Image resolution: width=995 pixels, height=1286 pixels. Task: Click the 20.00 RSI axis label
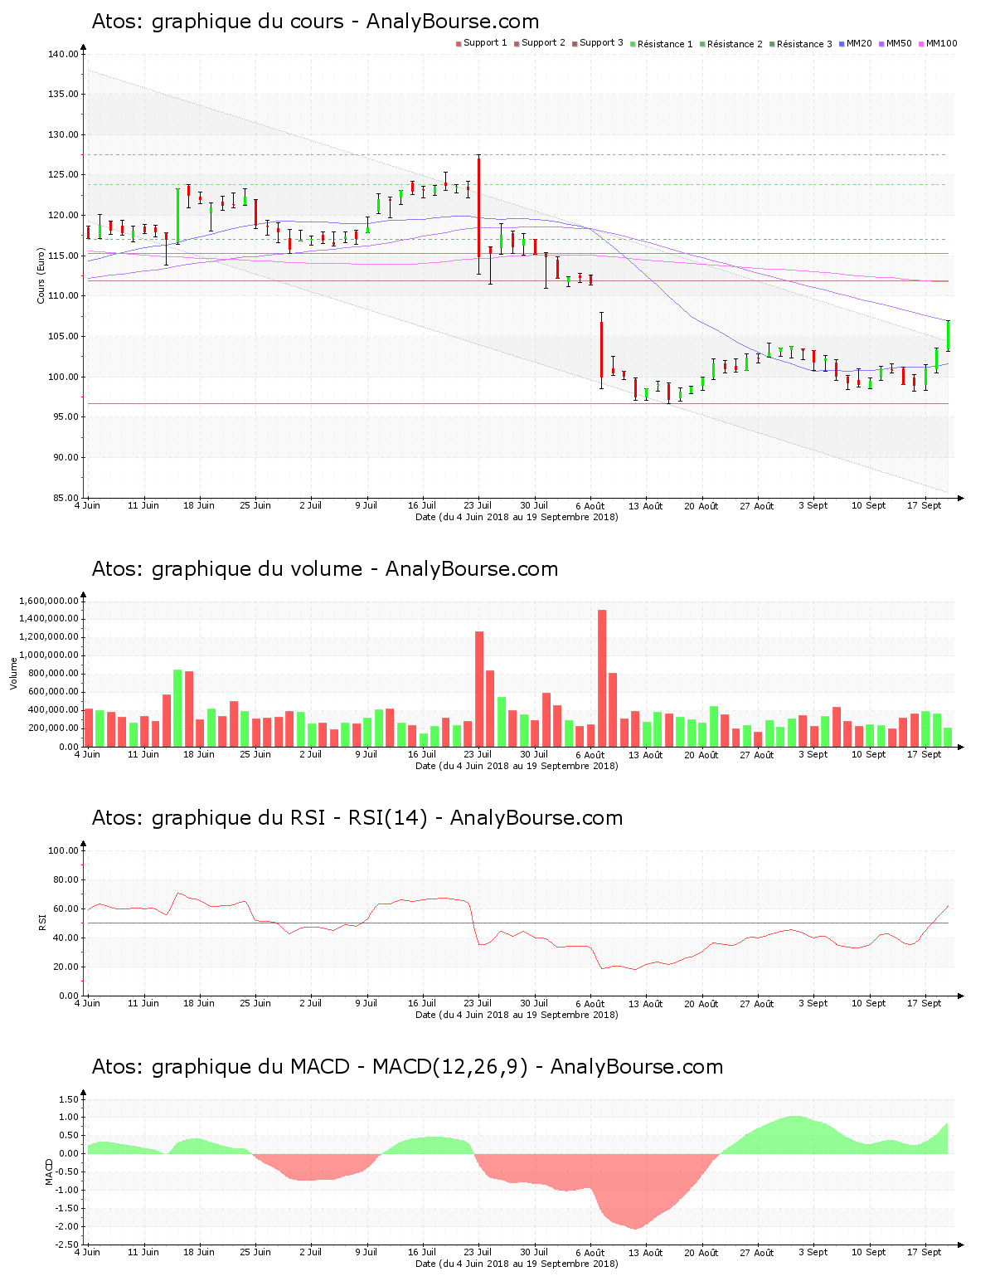coord(66,967)
